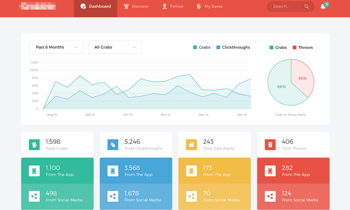
Task: Click the Total Clickthroughs card showing 5,246
Action: pyautogui.click(x=136, y=145)
